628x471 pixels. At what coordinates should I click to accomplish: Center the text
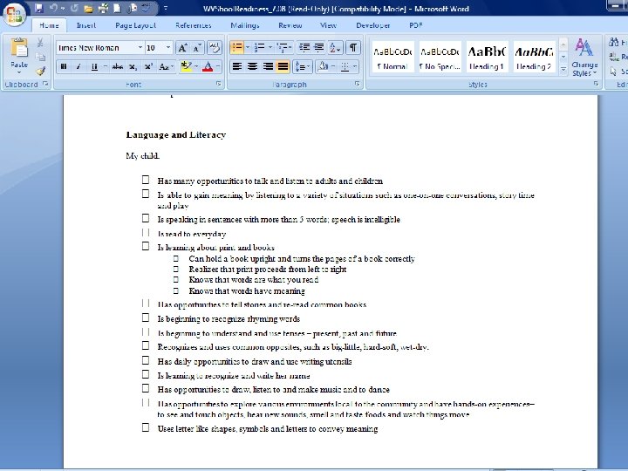coord(252,66)
